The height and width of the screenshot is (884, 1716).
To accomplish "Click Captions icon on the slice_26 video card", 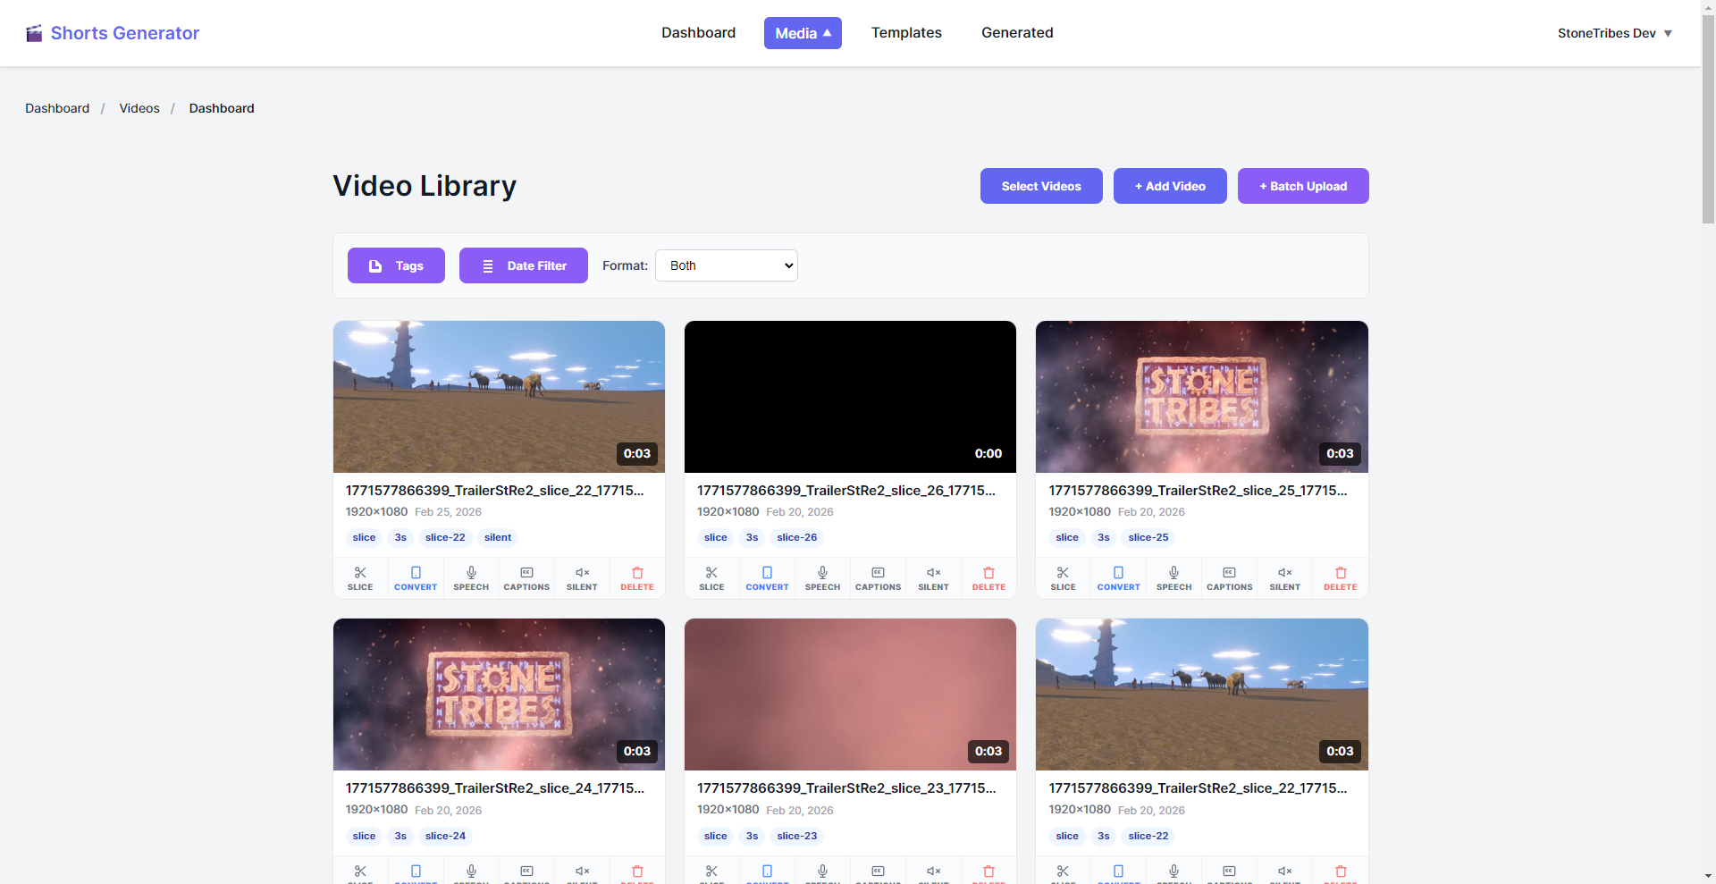I will click(878, 577).
